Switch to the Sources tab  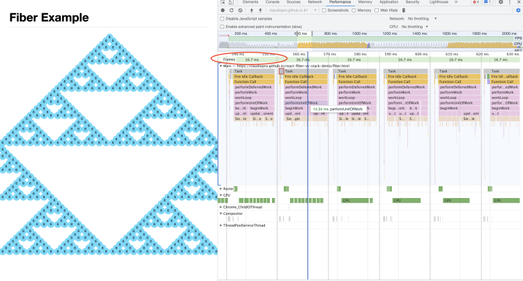[x=294, y=2]
